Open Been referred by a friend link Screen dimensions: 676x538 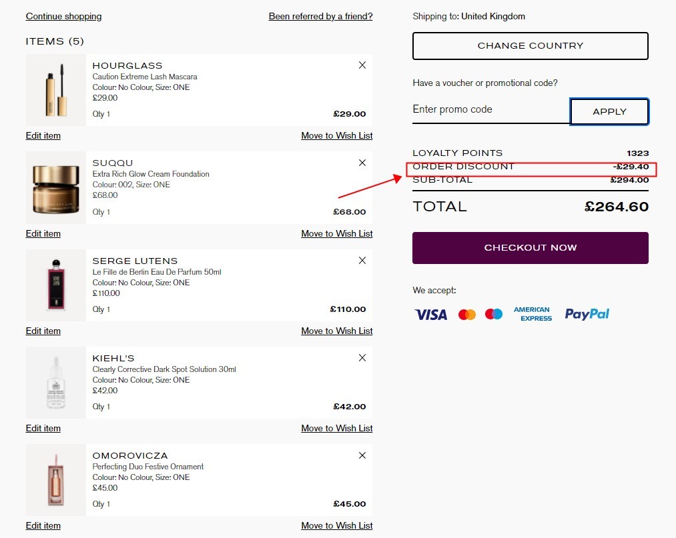(x=320, y=17)
